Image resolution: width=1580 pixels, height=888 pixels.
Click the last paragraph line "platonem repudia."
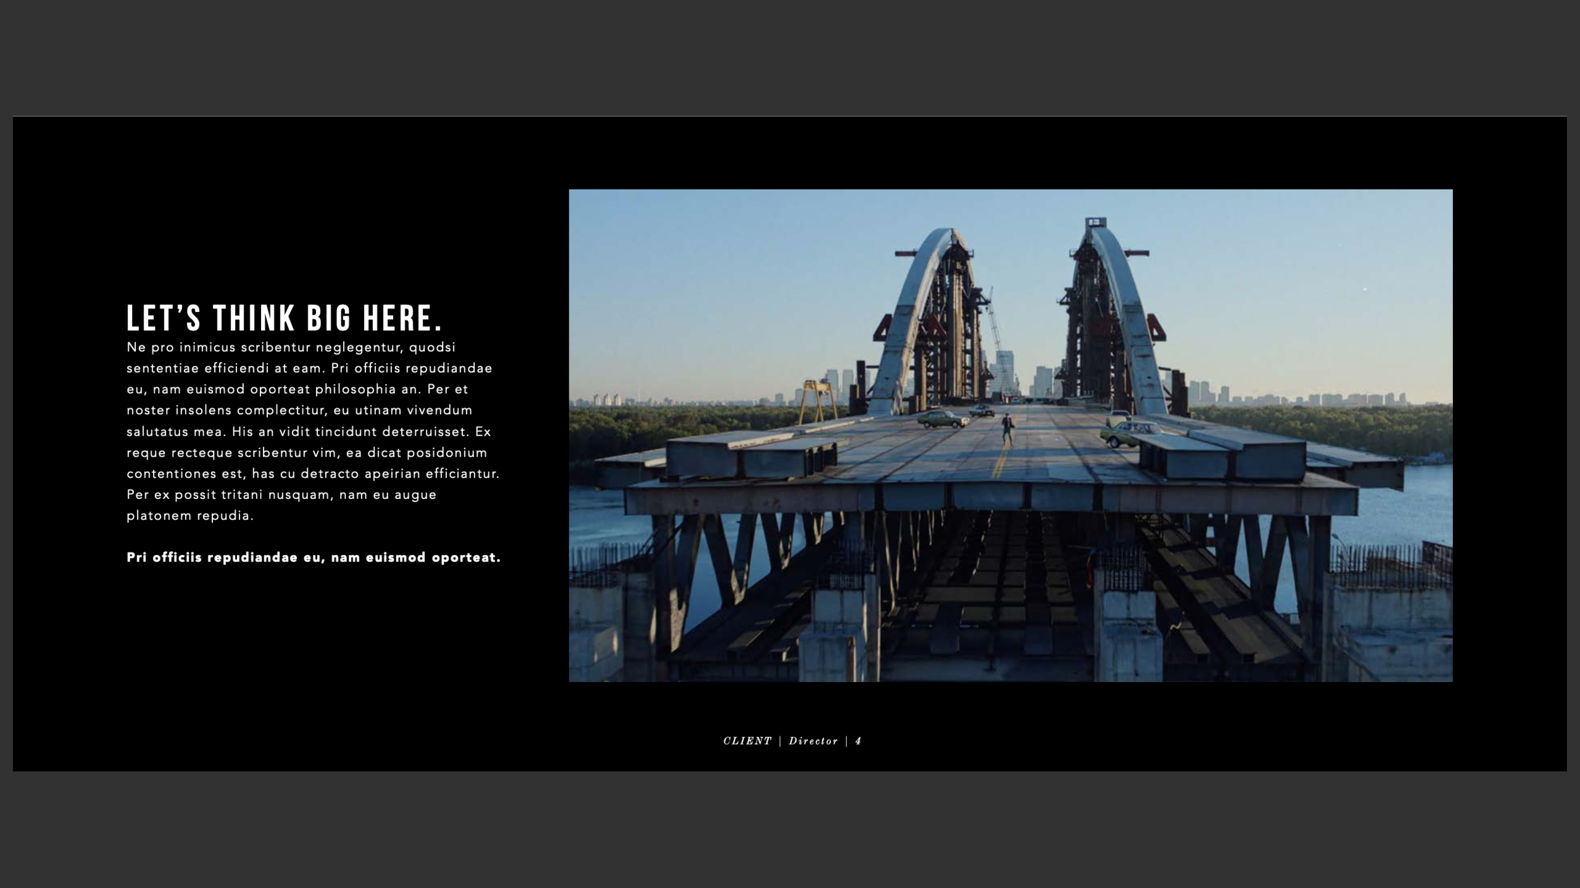[x=190, y=515]
